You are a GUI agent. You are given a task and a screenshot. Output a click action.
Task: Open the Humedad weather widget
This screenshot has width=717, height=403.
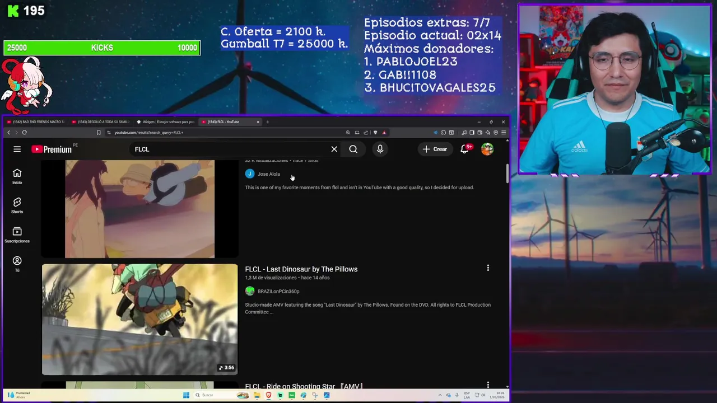pyautogui.click(x=18, y=395)
